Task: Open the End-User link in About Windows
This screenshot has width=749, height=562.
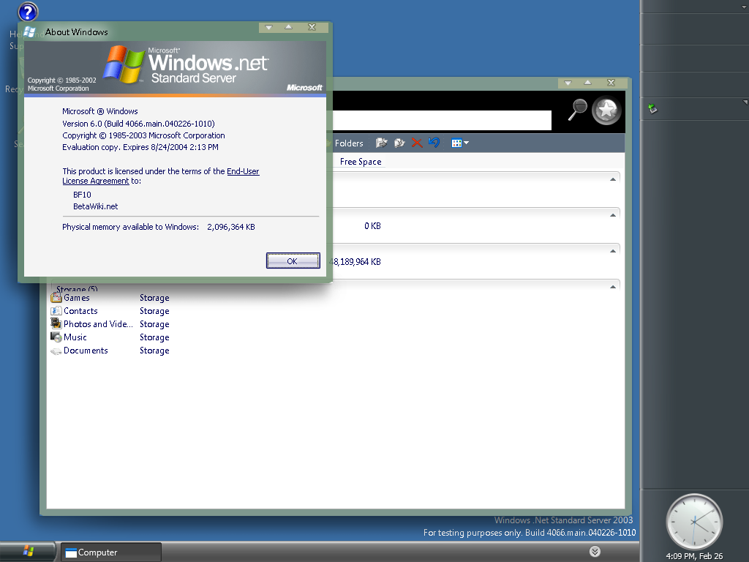Action: click(243, 171)
